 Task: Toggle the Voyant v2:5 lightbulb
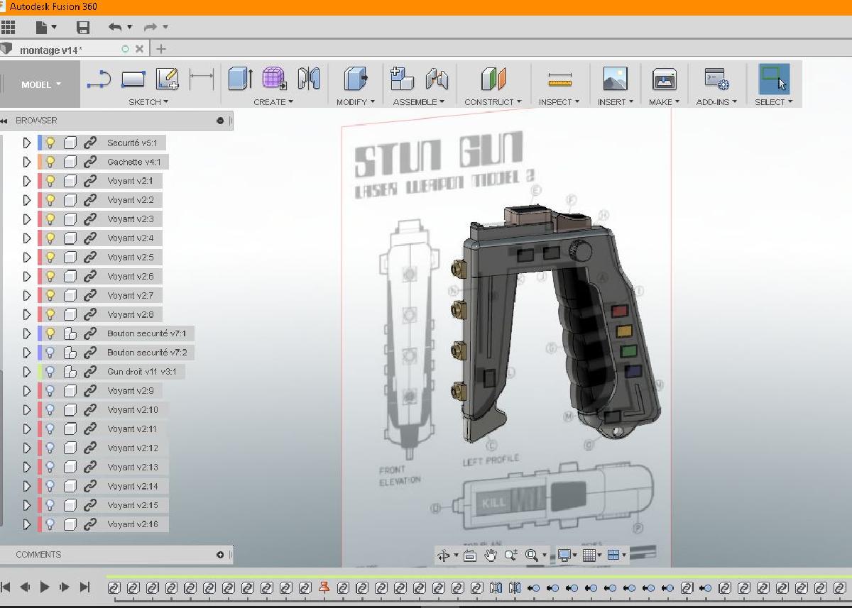[50, 257]
